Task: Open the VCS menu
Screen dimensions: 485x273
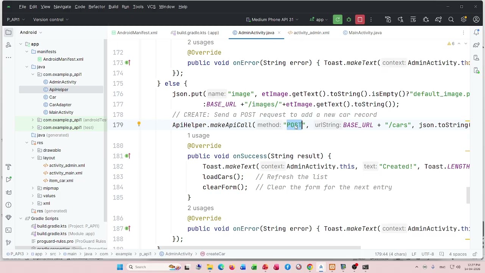Action: pos(151,6)
